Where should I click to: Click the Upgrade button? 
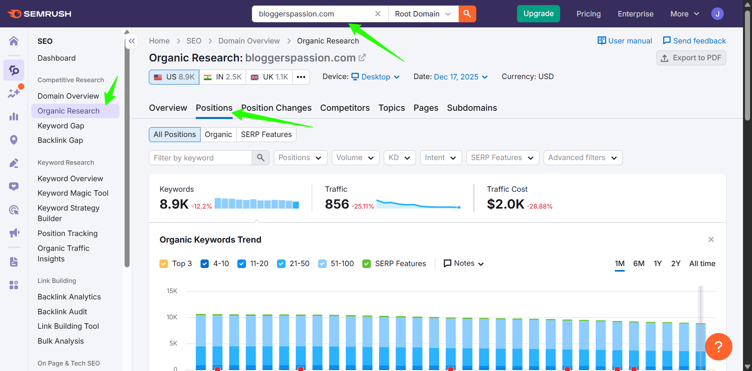tap(538, 13)
